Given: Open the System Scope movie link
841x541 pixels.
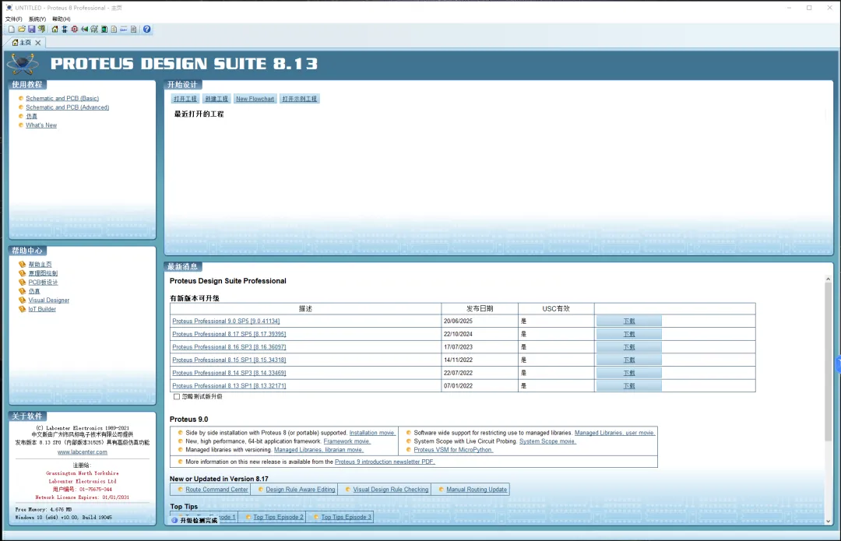Looking at the screenshot, I should [x=547, y=441].
